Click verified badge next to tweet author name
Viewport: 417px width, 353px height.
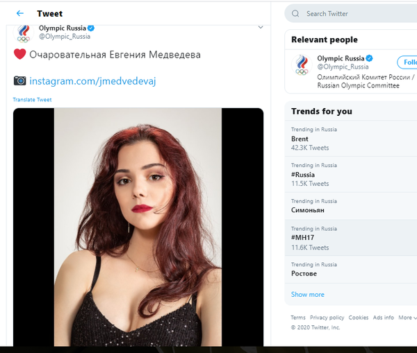pyautogui.click(x=91, y=28)
